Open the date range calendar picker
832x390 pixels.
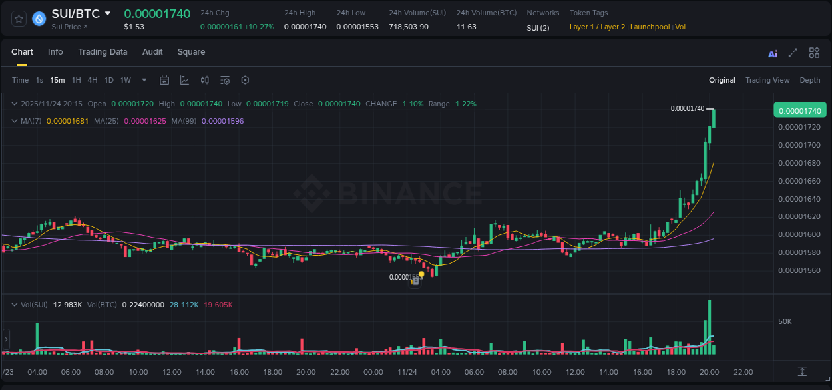(x=164, y=80)
